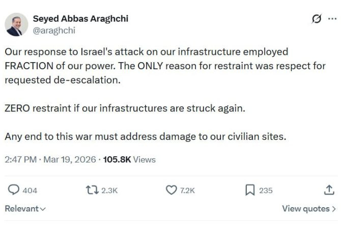Click the chevron next to Relevant
The width and height of the screenshot is (341, 227).
tap(43, 209)
